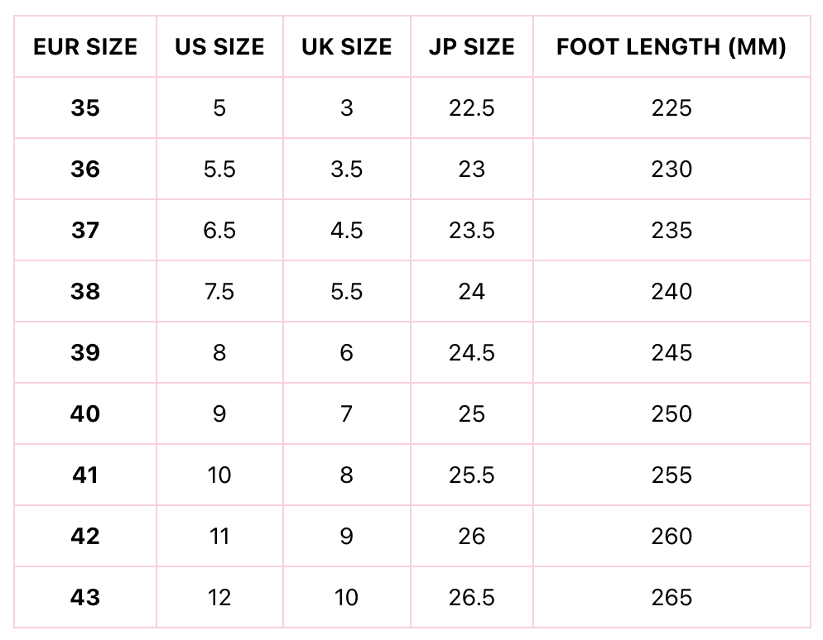Click US size 11 cell
823x640 pixels.
pyautogui.click(x=219, y=537)
